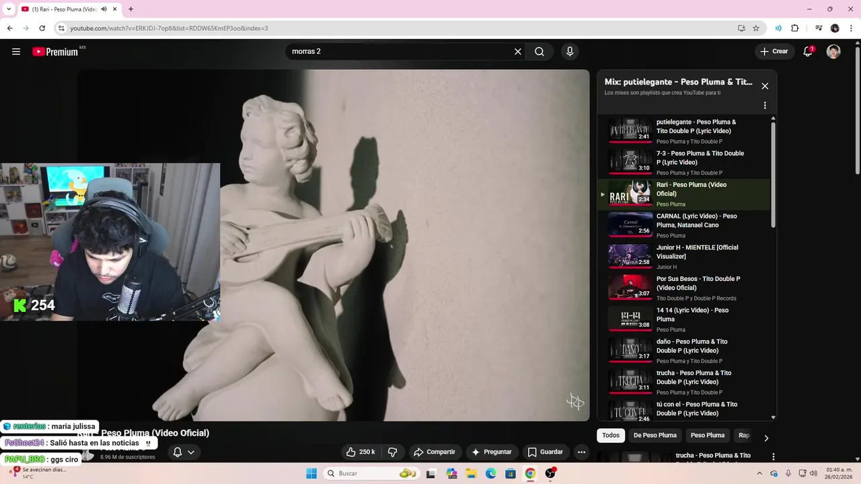Viewport: 861px width, 484px height.
Task: Clear the search box with X
Action: 518,52
